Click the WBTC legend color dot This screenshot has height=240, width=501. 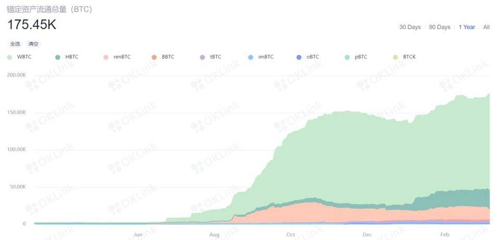pos(10,57)
